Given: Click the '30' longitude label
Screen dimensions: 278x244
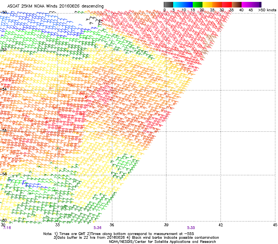Looking at the screenshot, I should 3,225.
